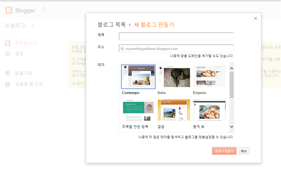Open 설정 gear icon in sidebar
The width and height of the screenshot is (281, 177).
point(8,54)
